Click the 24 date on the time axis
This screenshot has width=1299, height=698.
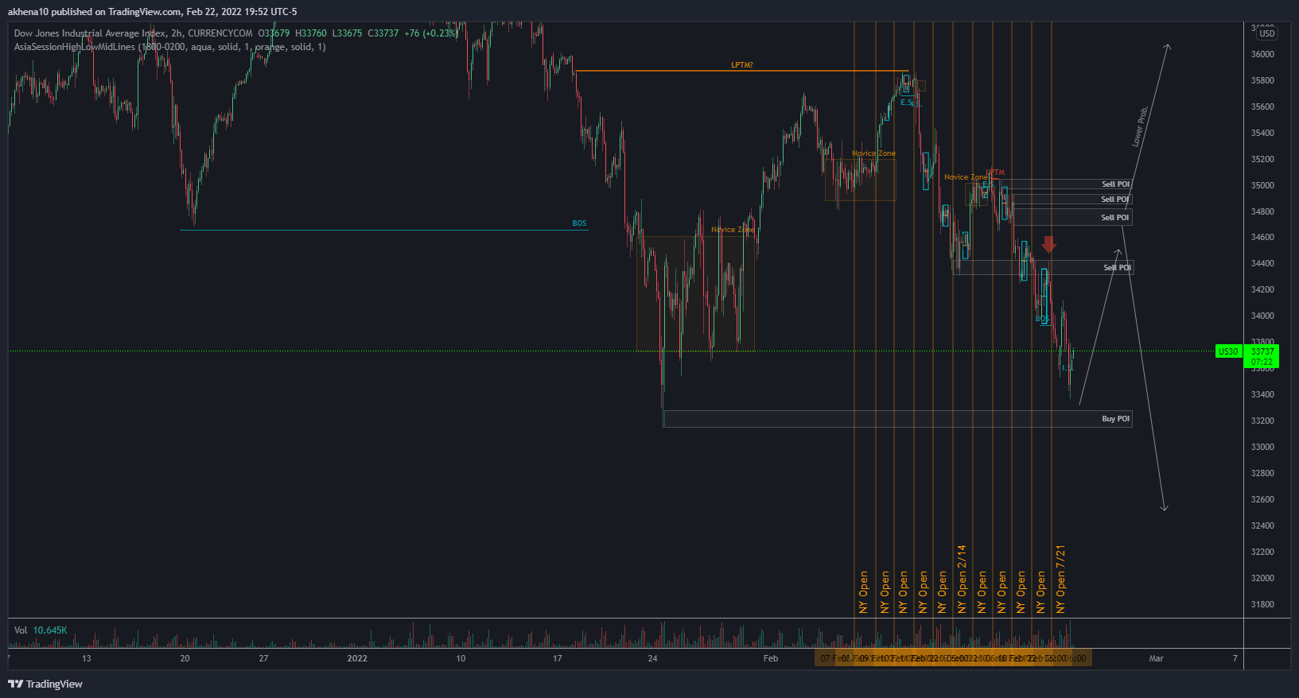[x=652, y=658]
